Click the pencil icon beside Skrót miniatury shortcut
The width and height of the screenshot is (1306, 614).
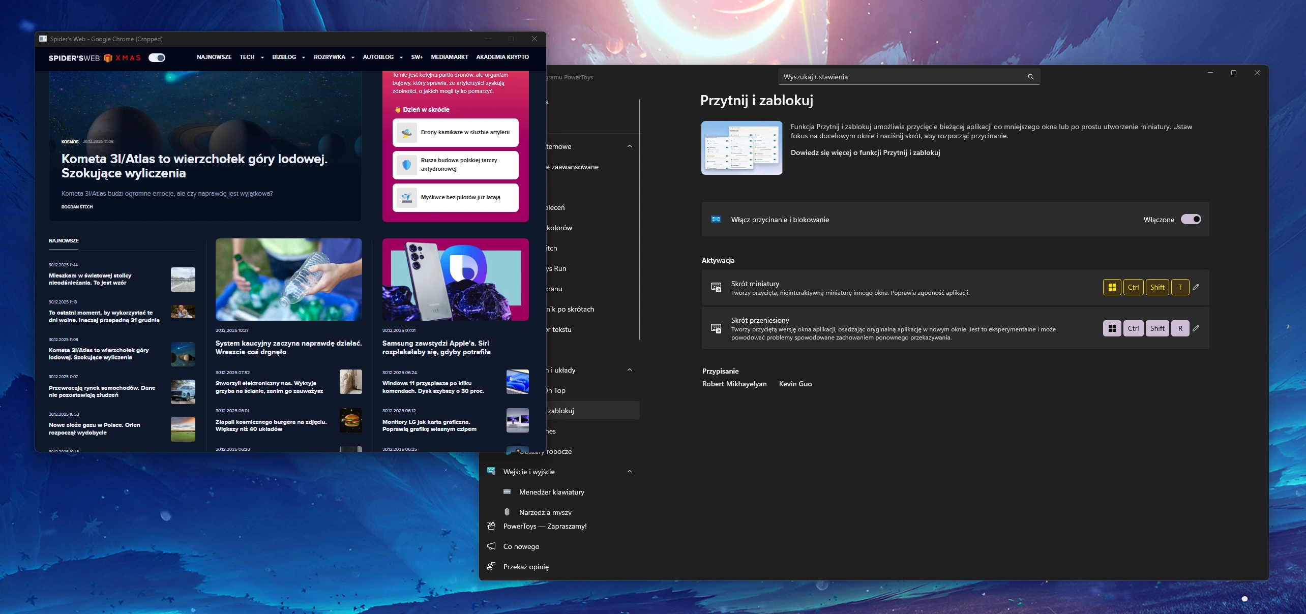point(1196,287)
